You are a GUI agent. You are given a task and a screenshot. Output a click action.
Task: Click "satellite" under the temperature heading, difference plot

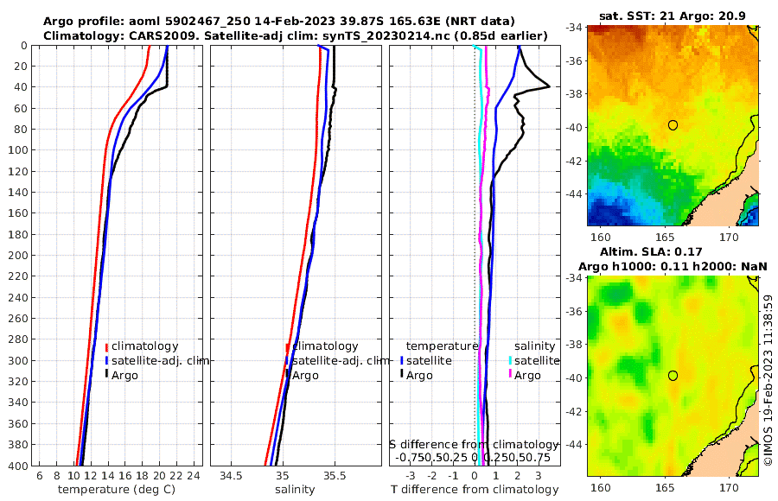[x=429, y=360]
